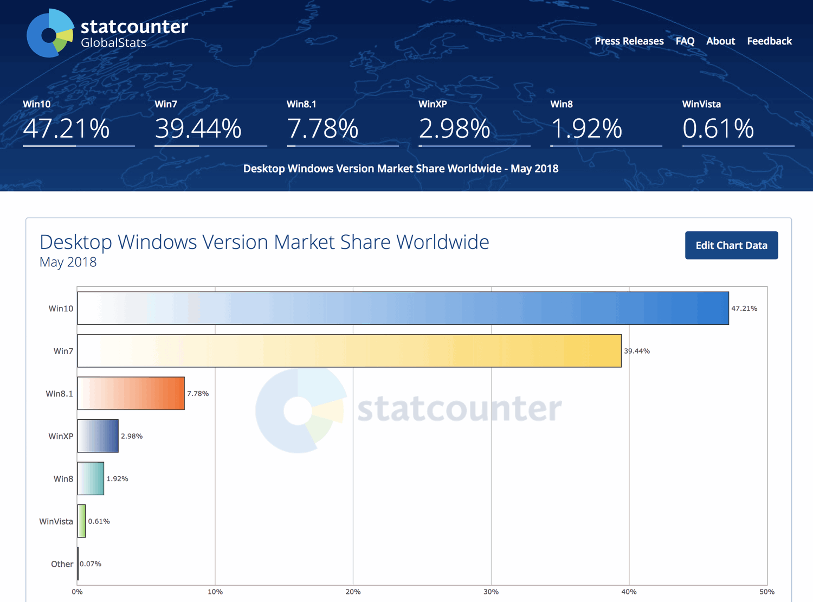This screenshot has height=602, width=813.
Task: Open Press Releases
Action: coord(629,41)
